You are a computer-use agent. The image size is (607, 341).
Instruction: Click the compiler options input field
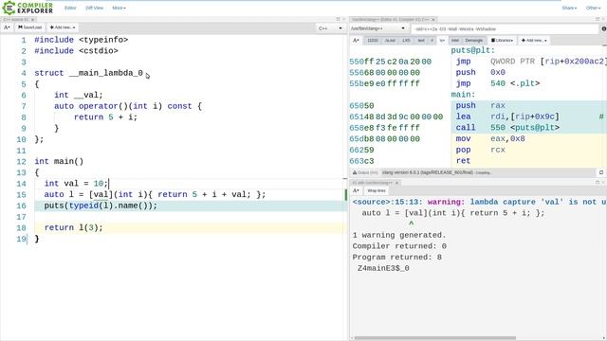coord(505,29)
